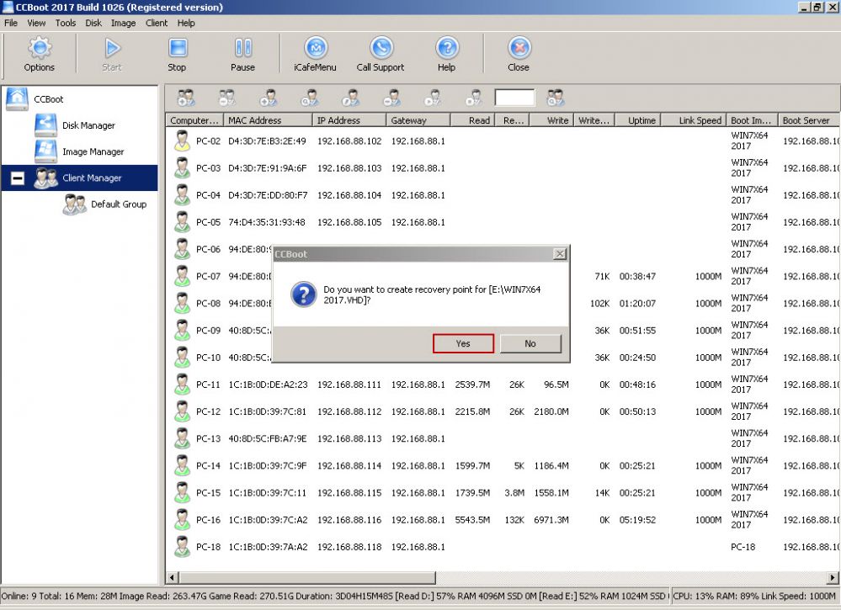This screenshot has height=610, width=841.
Task: Select Disk Manager in the sidebar
Action: point(88,125)
